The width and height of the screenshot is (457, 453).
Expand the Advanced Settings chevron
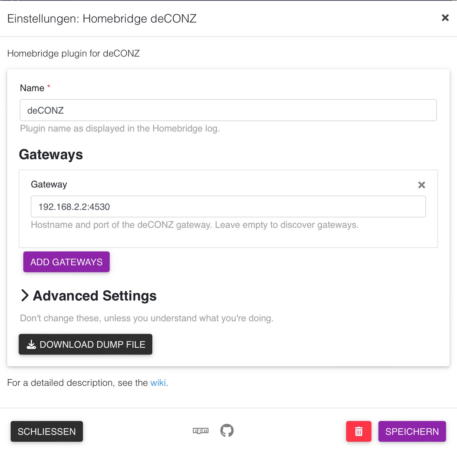[x=25, y=296]
